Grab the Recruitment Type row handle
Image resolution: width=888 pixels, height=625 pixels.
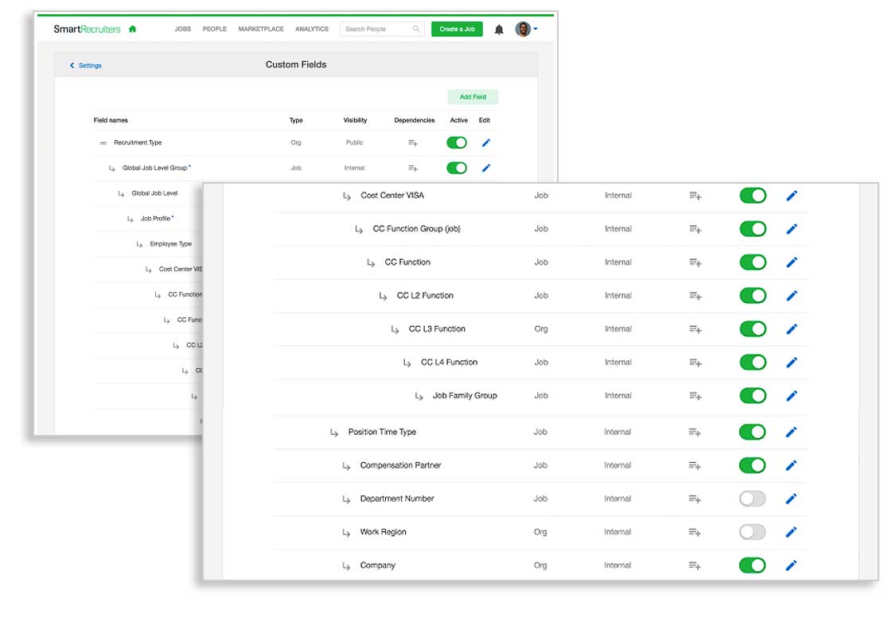tap(103, 143)
